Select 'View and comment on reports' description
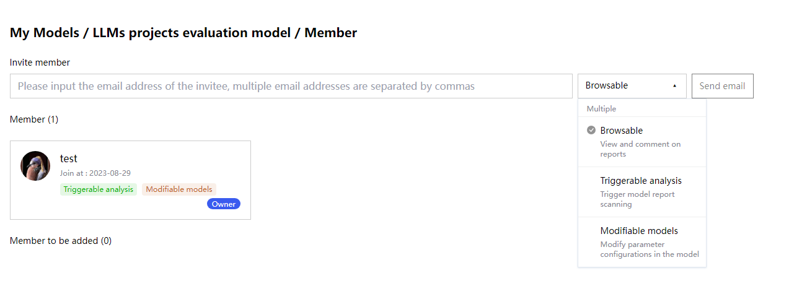This screenshot has height=286, width=789. coord(640,149)
